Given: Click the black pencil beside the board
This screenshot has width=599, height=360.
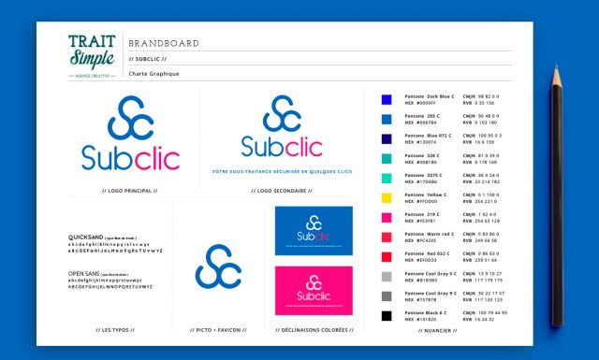Looking at the screenshot, I should 558,195.
